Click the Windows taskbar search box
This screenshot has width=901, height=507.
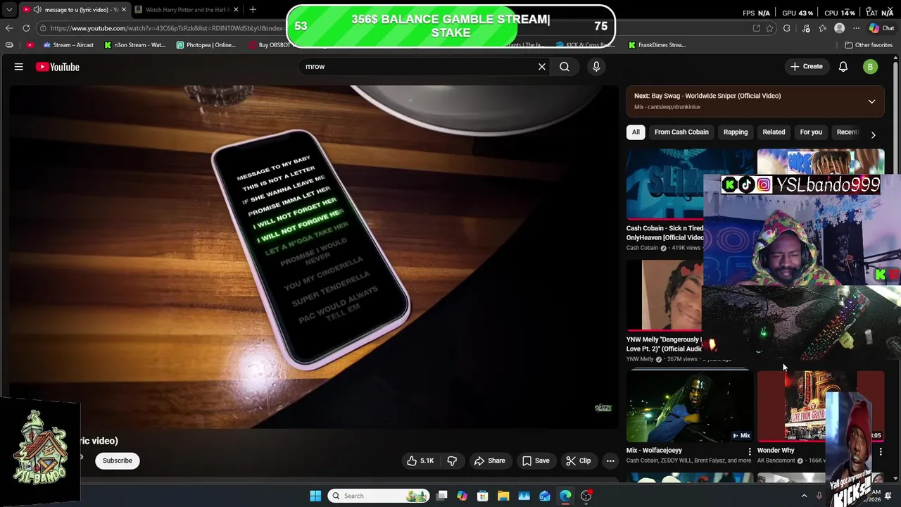click(x=380, y=496)
